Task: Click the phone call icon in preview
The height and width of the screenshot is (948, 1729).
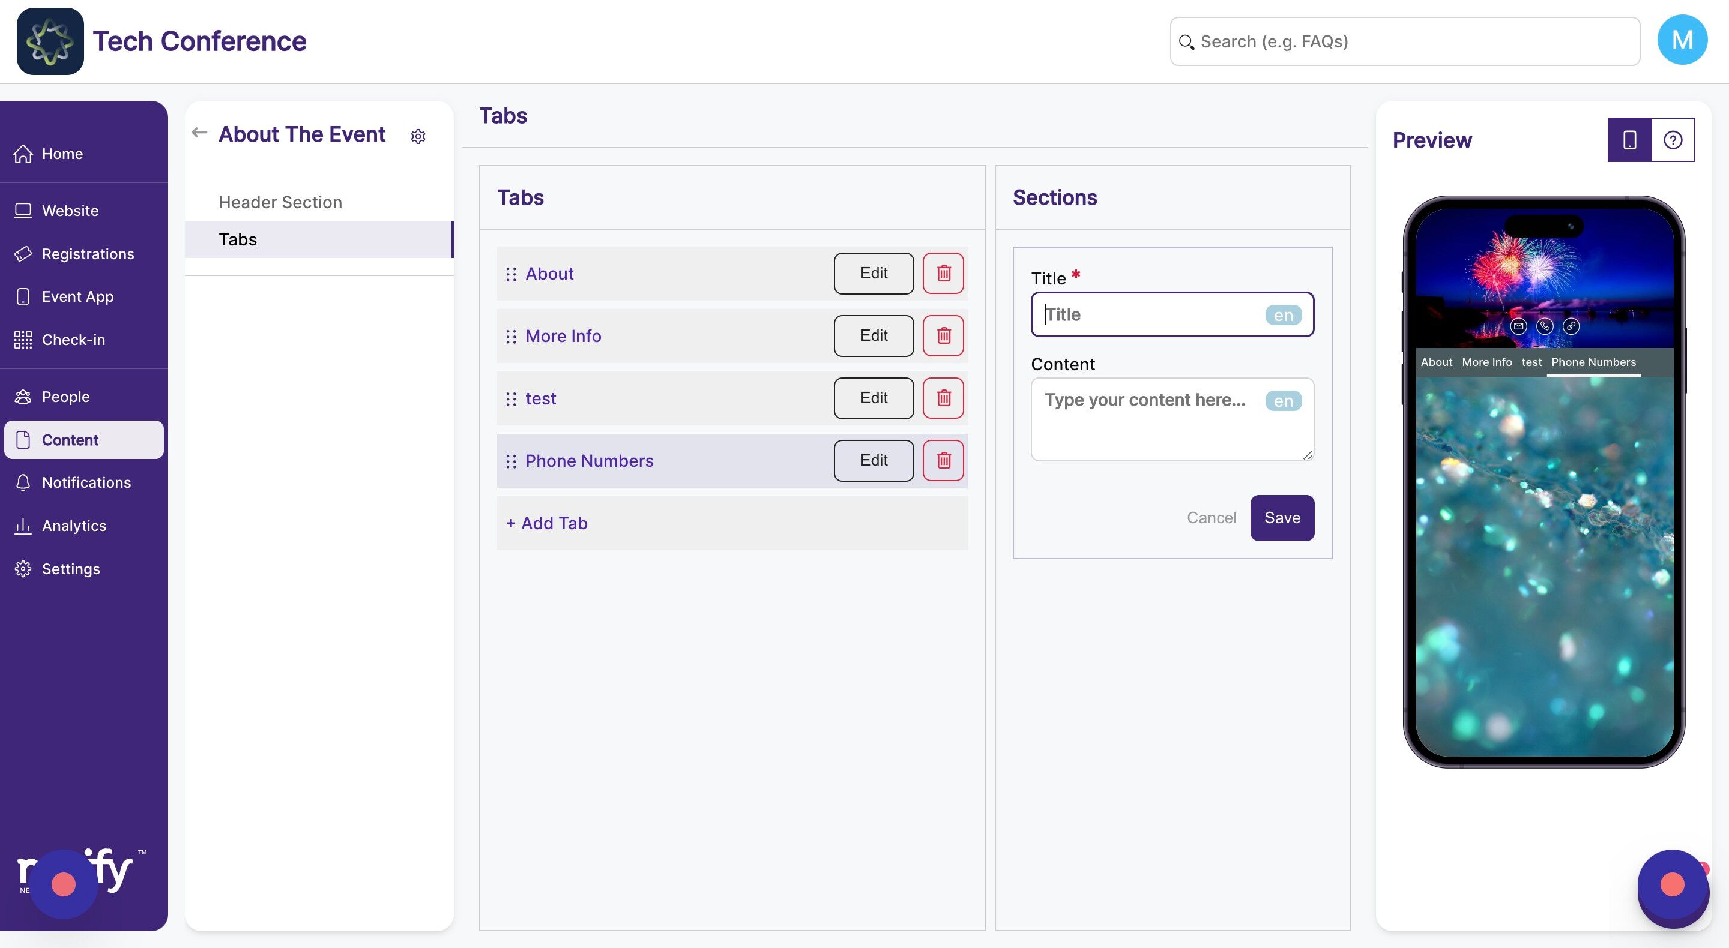Action: pyautogui.click(x=1545, y=326)
